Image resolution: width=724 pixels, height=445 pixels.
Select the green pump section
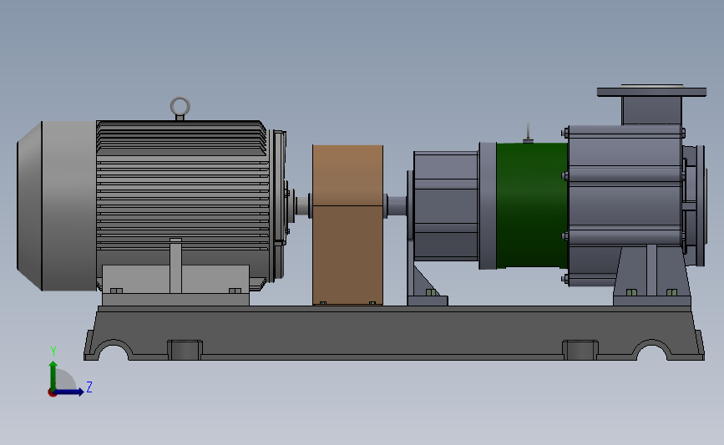[532, 205]
